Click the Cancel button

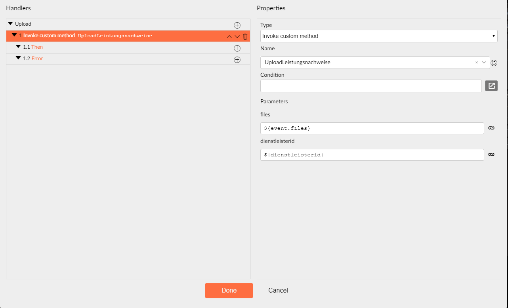pos(278,291)
